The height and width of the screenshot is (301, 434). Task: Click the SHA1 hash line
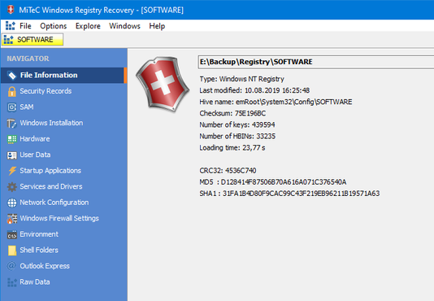[289, 194]
